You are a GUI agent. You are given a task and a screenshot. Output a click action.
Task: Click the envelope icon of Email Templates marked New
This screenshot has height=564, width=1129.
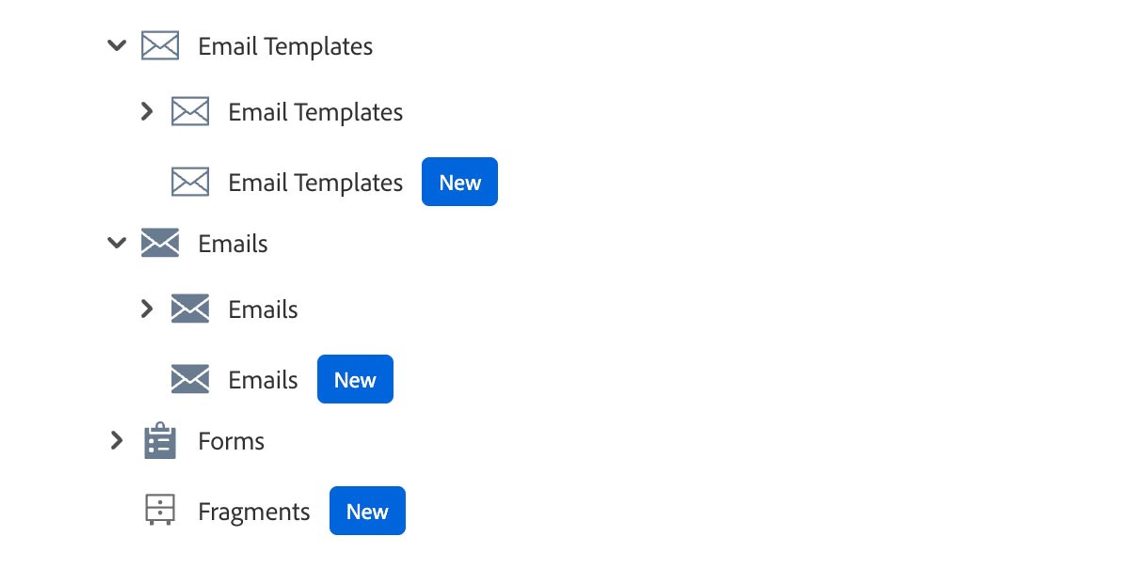pos(190,182)
